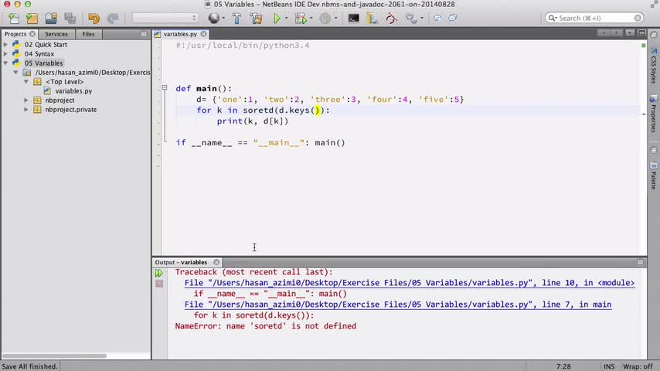This screenshot has width=660, height=371.
Task: Open traceback link for line 7 in main
Action: (x=398, y=305)
